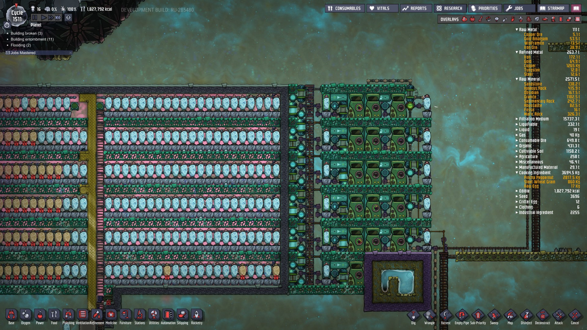This screenshot has height=330, width=587.
Task: Open the Research screen
Action: tap(450, 8)
